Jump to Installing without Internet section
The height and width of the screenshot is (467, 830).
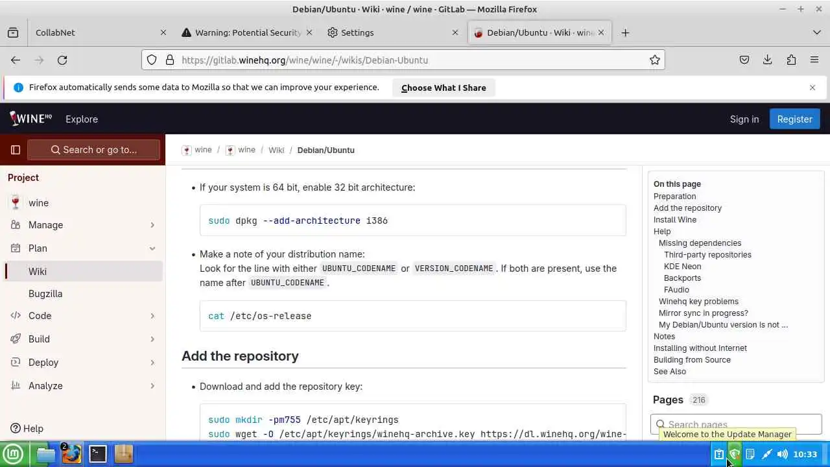(700, 348)
